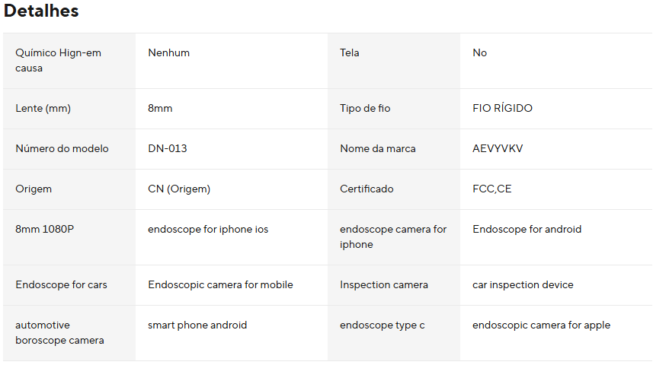Viewport: 653px width, 365px height.
Task: Click the '8mm' lens value
Action: coord(160,108)
